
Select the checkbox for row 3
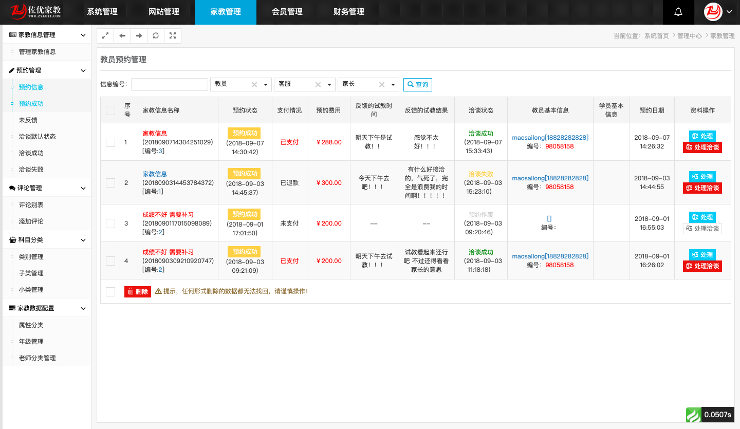pos(110,223)
